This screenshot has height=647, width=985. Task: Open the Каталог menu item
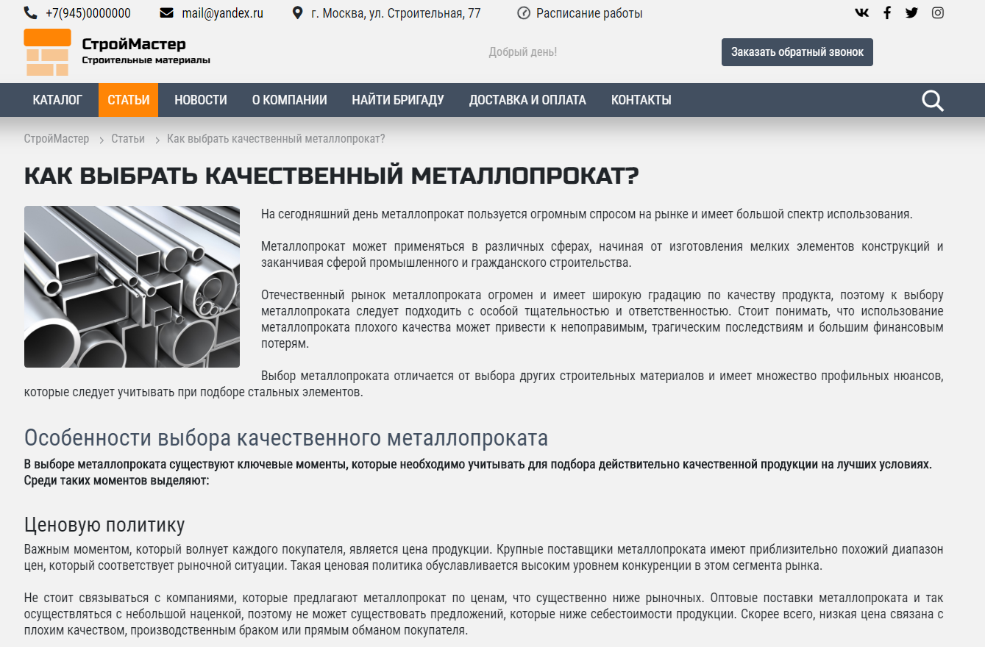tap(57, 100)
